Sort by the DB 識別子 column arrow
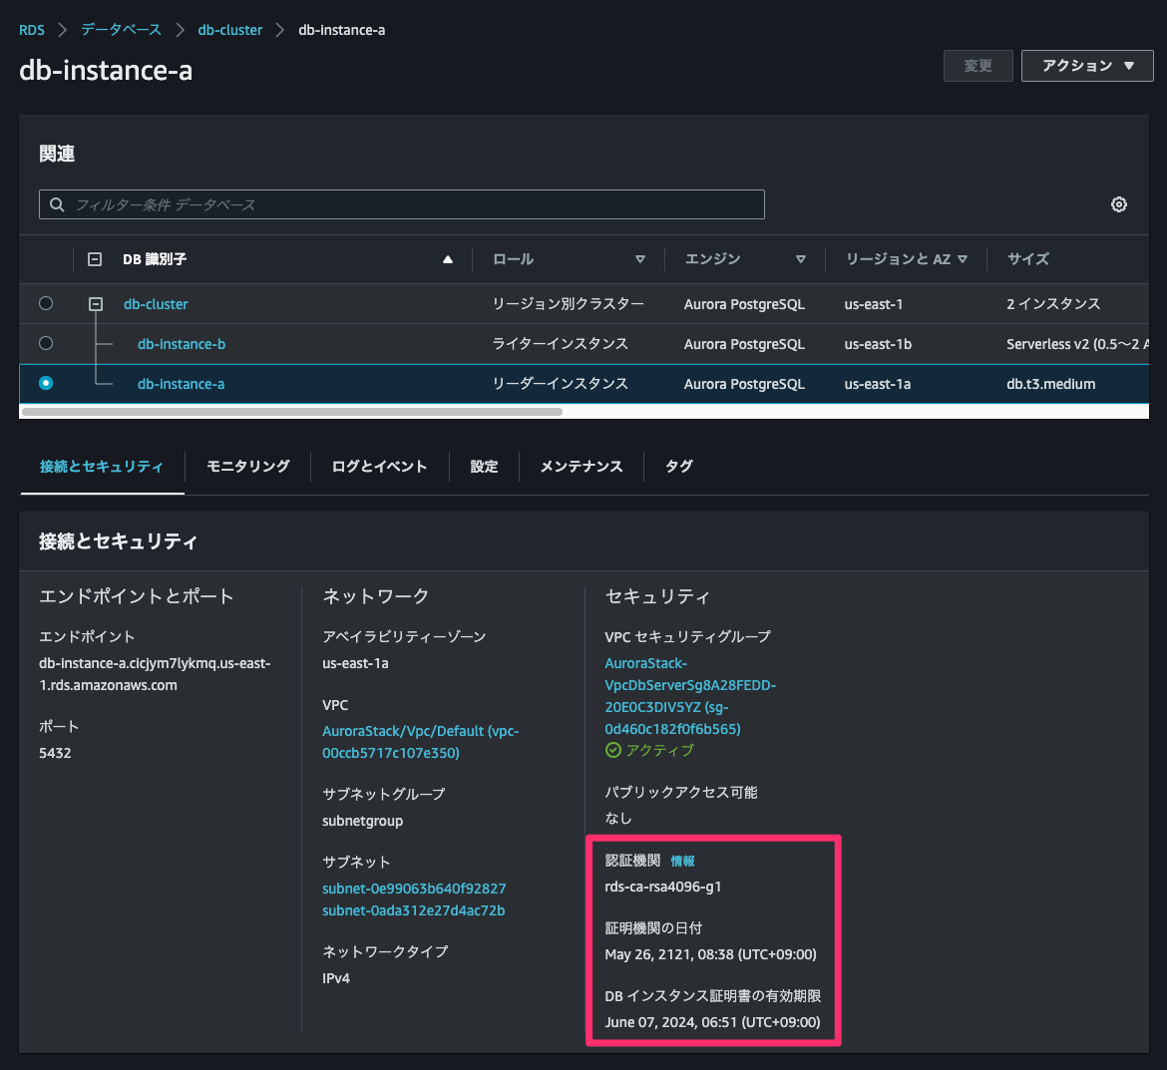 [447, 258]
